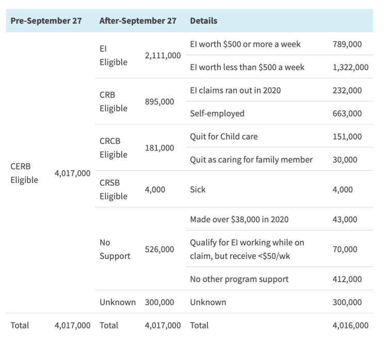
Task: Select the Made over $38,000 in 2020 row
Action: click(x=239, y=219)
